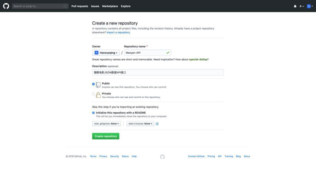The image size is (316, 179).
Task: Select the Private radio button
Action: click(x=93, y=94)
